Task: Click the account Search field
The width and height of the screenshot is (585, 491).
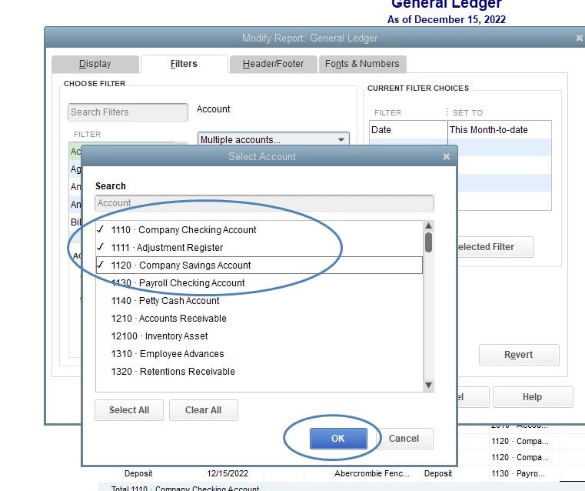Action: pyautogui.click(x=264, y=202)
